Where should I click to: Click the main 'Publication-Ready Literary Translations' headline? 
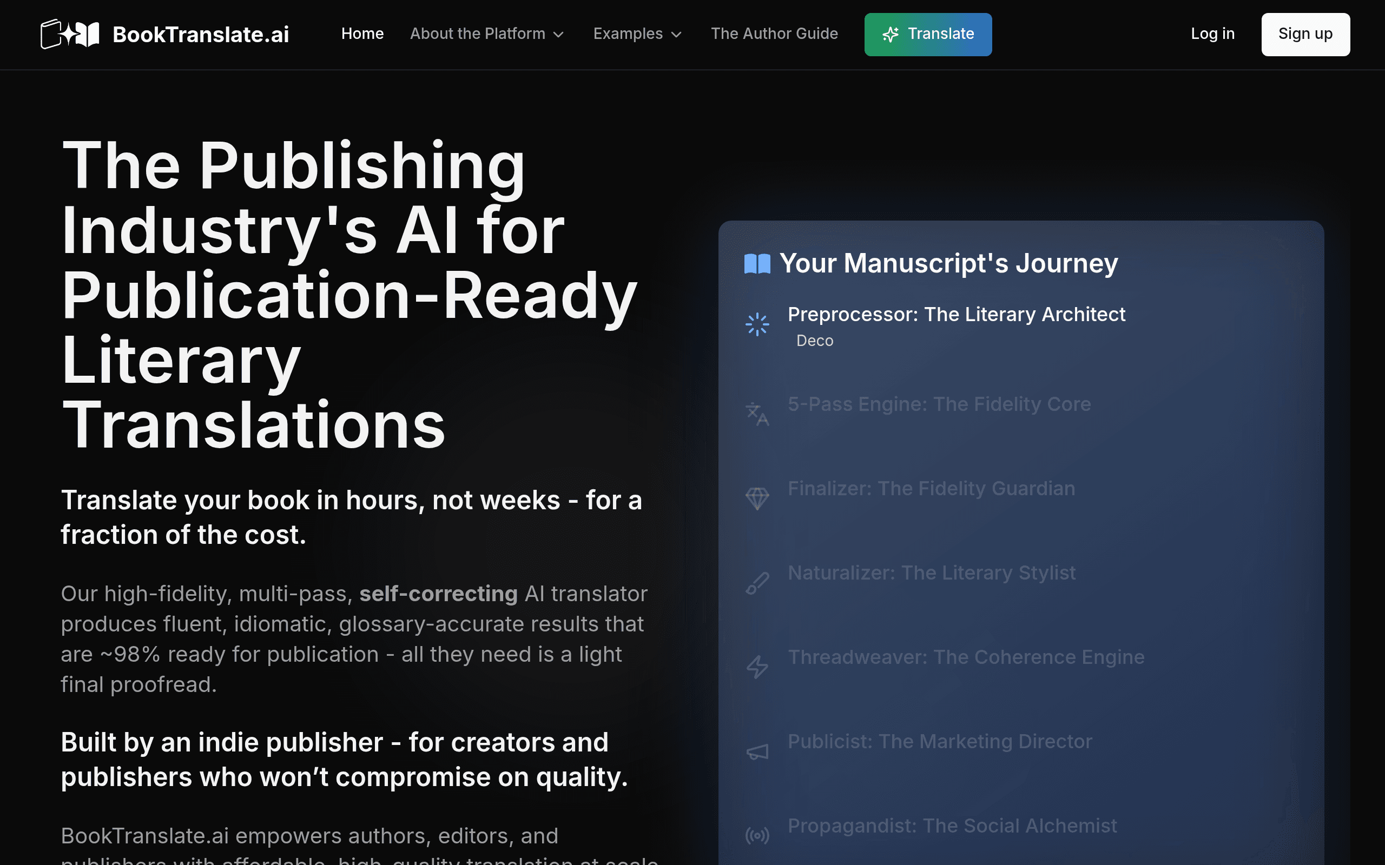pos(349,295)
